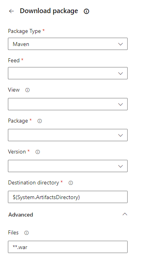The width and height of the screenshot is (145, 257).
Task: Collapse the Advanced section chevron
Action: pos(125,214)
